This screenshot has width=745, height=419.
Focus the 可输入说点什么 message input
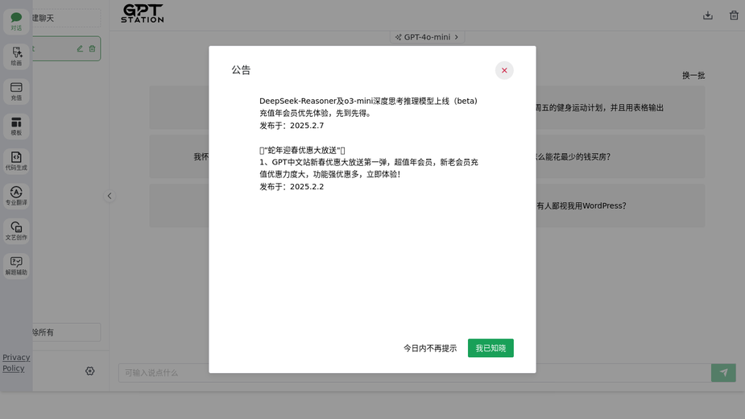[415, 373]
